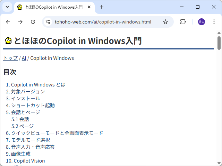The image size is (222, 166).
Task: Open the purple profile avatar
Action: pos(201,22)
